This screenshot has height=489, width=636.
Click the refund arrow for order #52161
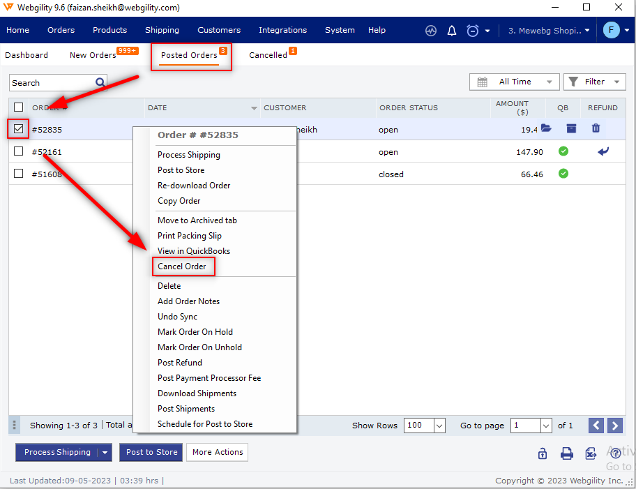pos(603,151)
